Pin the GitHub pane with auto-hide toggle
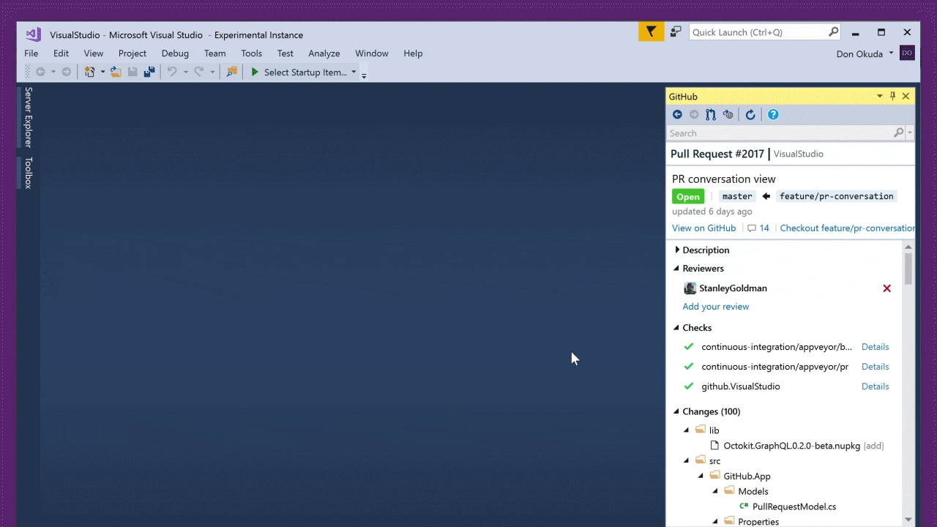The width and height of the screenshot is (937, 527). point(892,96)
